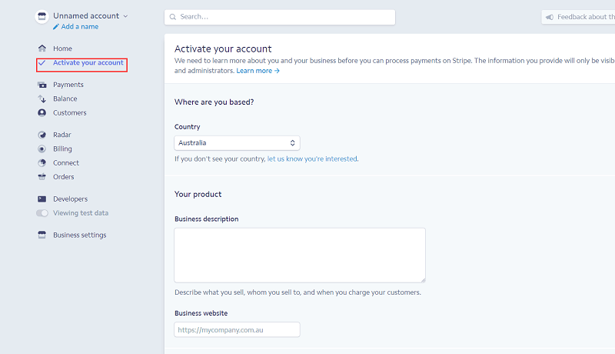615x354 pixels.
Task: Click the Customers person icon
Action: click(x=42, y=112)
